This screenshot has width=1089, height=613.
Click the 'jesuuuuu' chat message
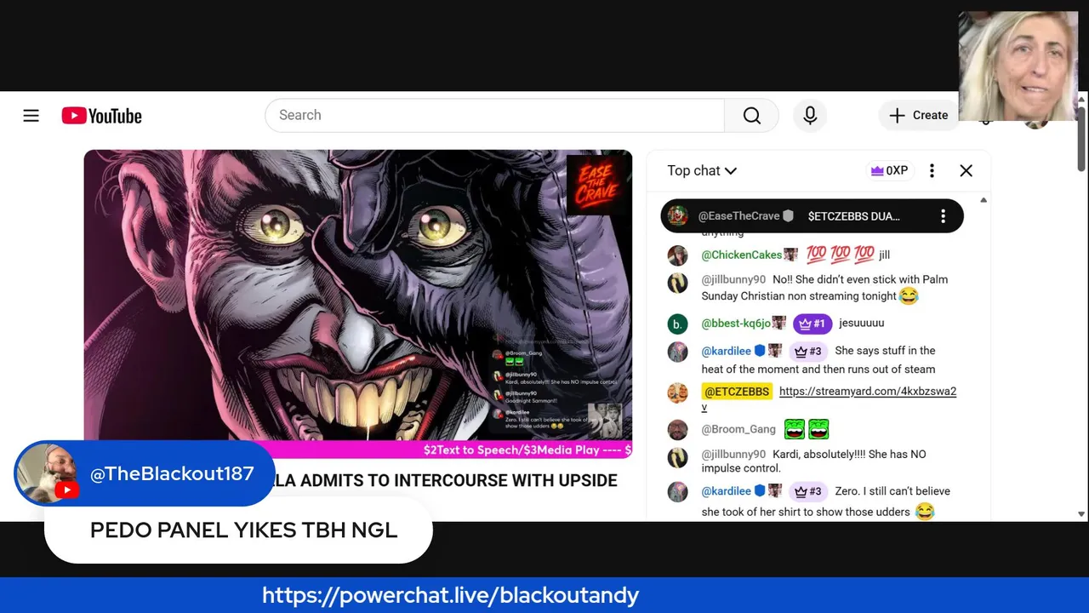pos(861,324)
